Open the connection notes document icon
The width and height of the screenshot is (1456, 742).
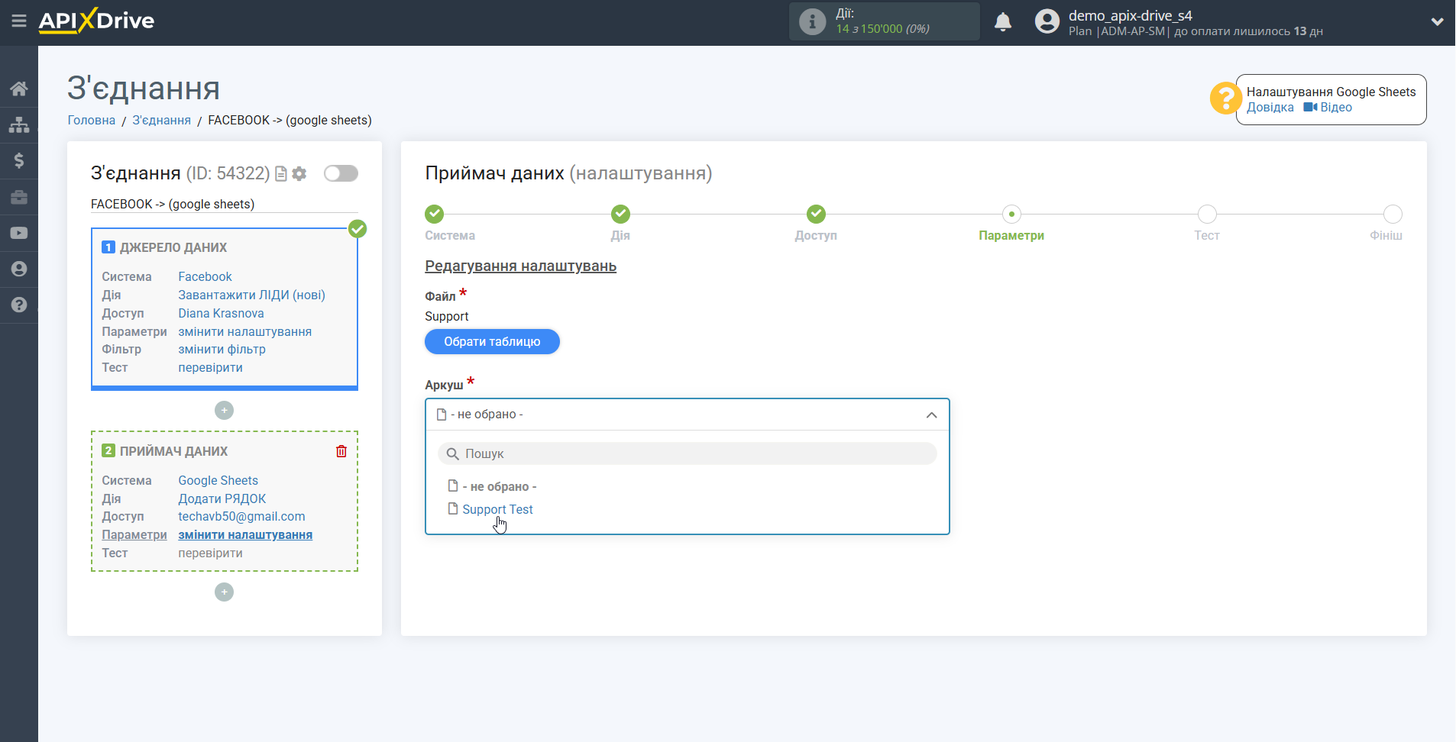tap(281, 174)
